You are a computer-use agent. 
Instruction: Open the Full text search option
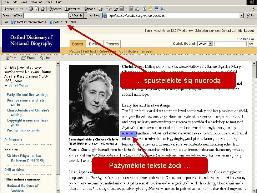(x=89, y=51)
